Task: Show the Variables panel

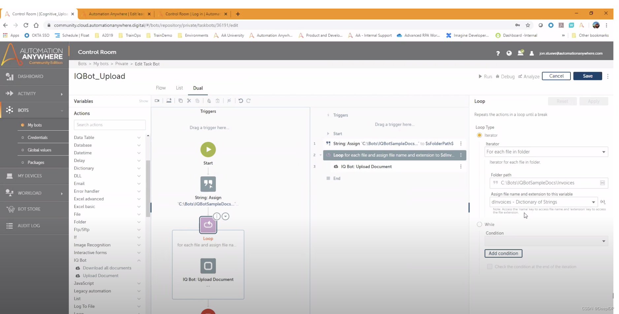Action: point(143,101)
